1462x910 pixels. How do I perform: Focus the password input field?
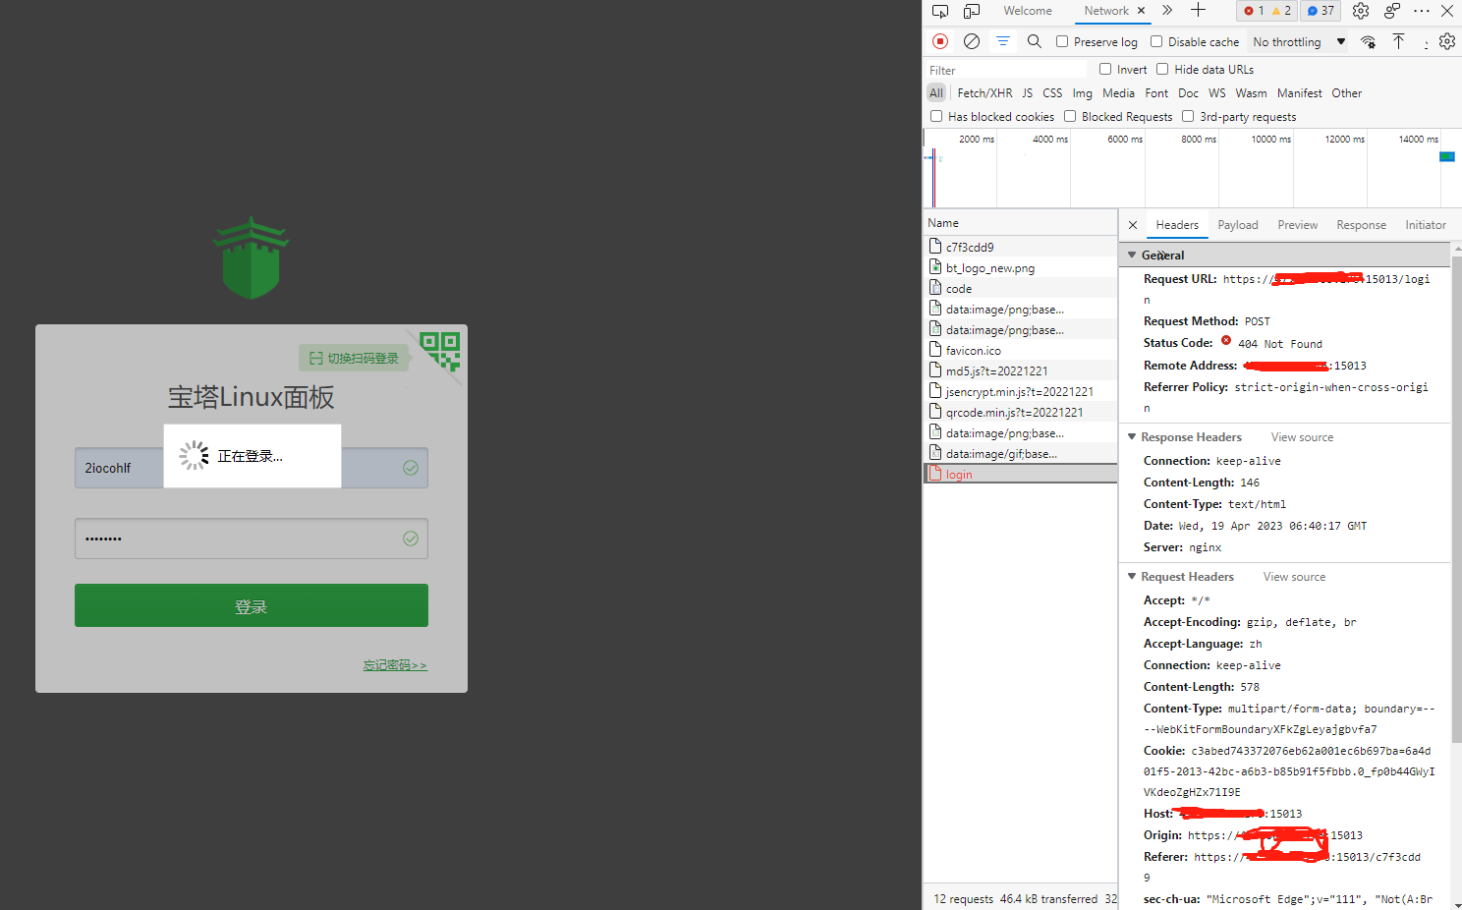coord(252,539)
